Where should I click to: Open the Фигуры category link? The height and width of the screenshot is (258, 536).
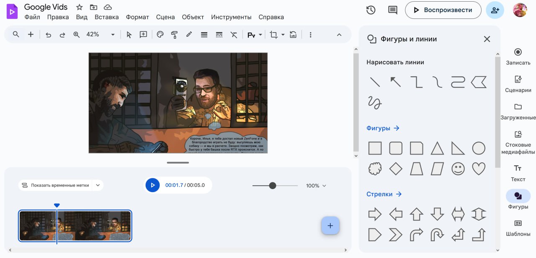(383, 128)
